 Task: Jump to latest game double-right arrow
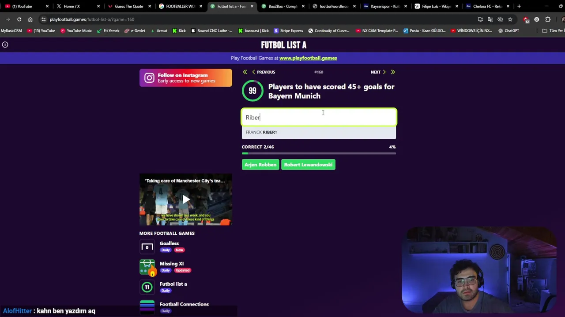point(393,72)
